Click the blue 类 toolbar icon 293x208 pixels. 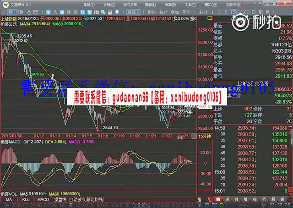pos(62,12)
